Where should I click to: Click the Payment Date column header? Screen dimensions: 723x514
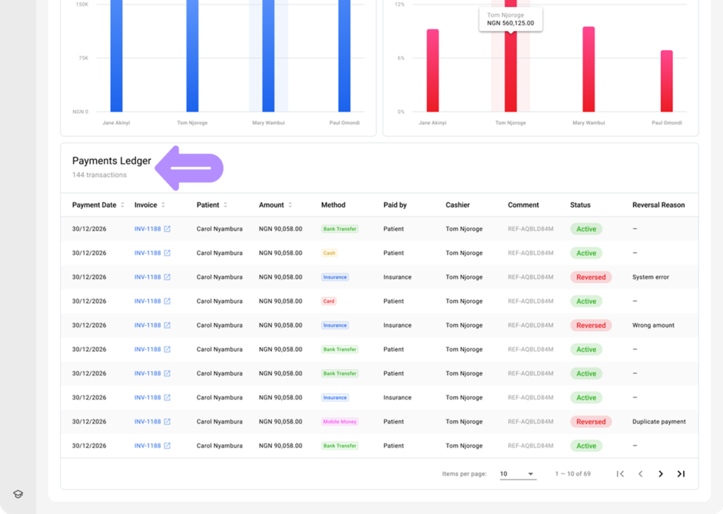94,205
